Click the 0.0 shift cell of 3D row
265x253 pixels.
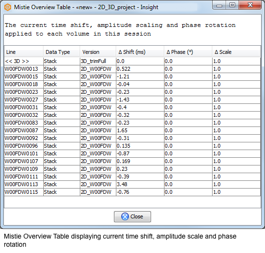click(x=140, y=61)
